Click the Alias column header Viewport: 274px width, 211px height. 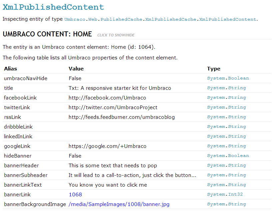point(10,68)
